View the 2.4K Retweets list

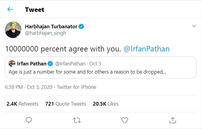pyautogui.click(x=23, y=104)
